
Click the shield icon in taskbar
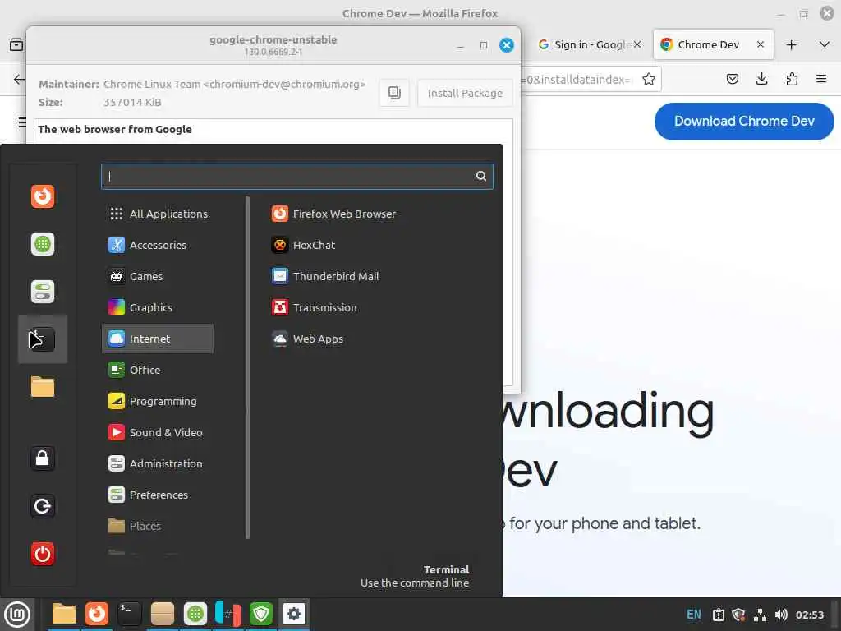click(260, 614)
